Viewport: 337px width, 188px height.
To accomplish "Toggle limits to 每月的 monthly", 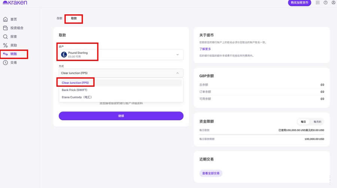I will [317, 122].
